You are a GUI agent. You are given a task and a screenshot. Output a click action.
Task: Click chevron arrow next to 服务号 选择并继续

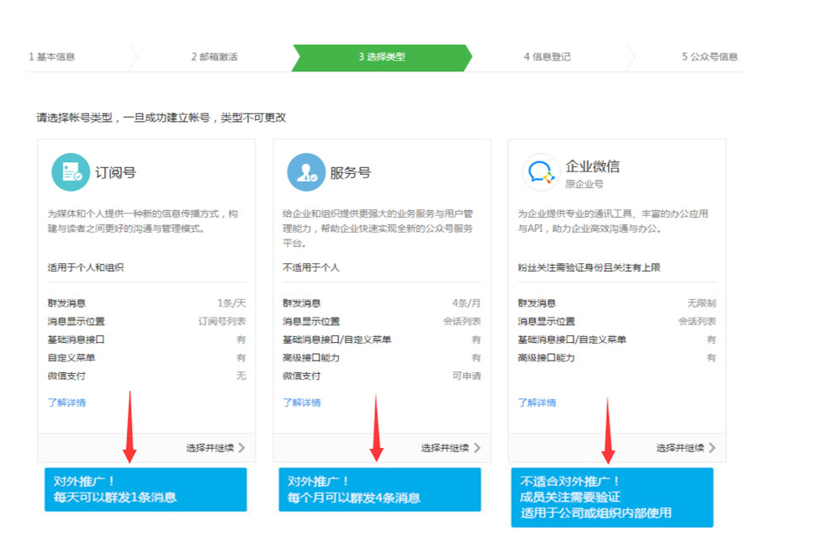(477, 448)
